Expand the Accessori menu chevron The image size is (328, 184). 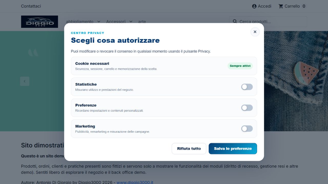coord(131,22)
